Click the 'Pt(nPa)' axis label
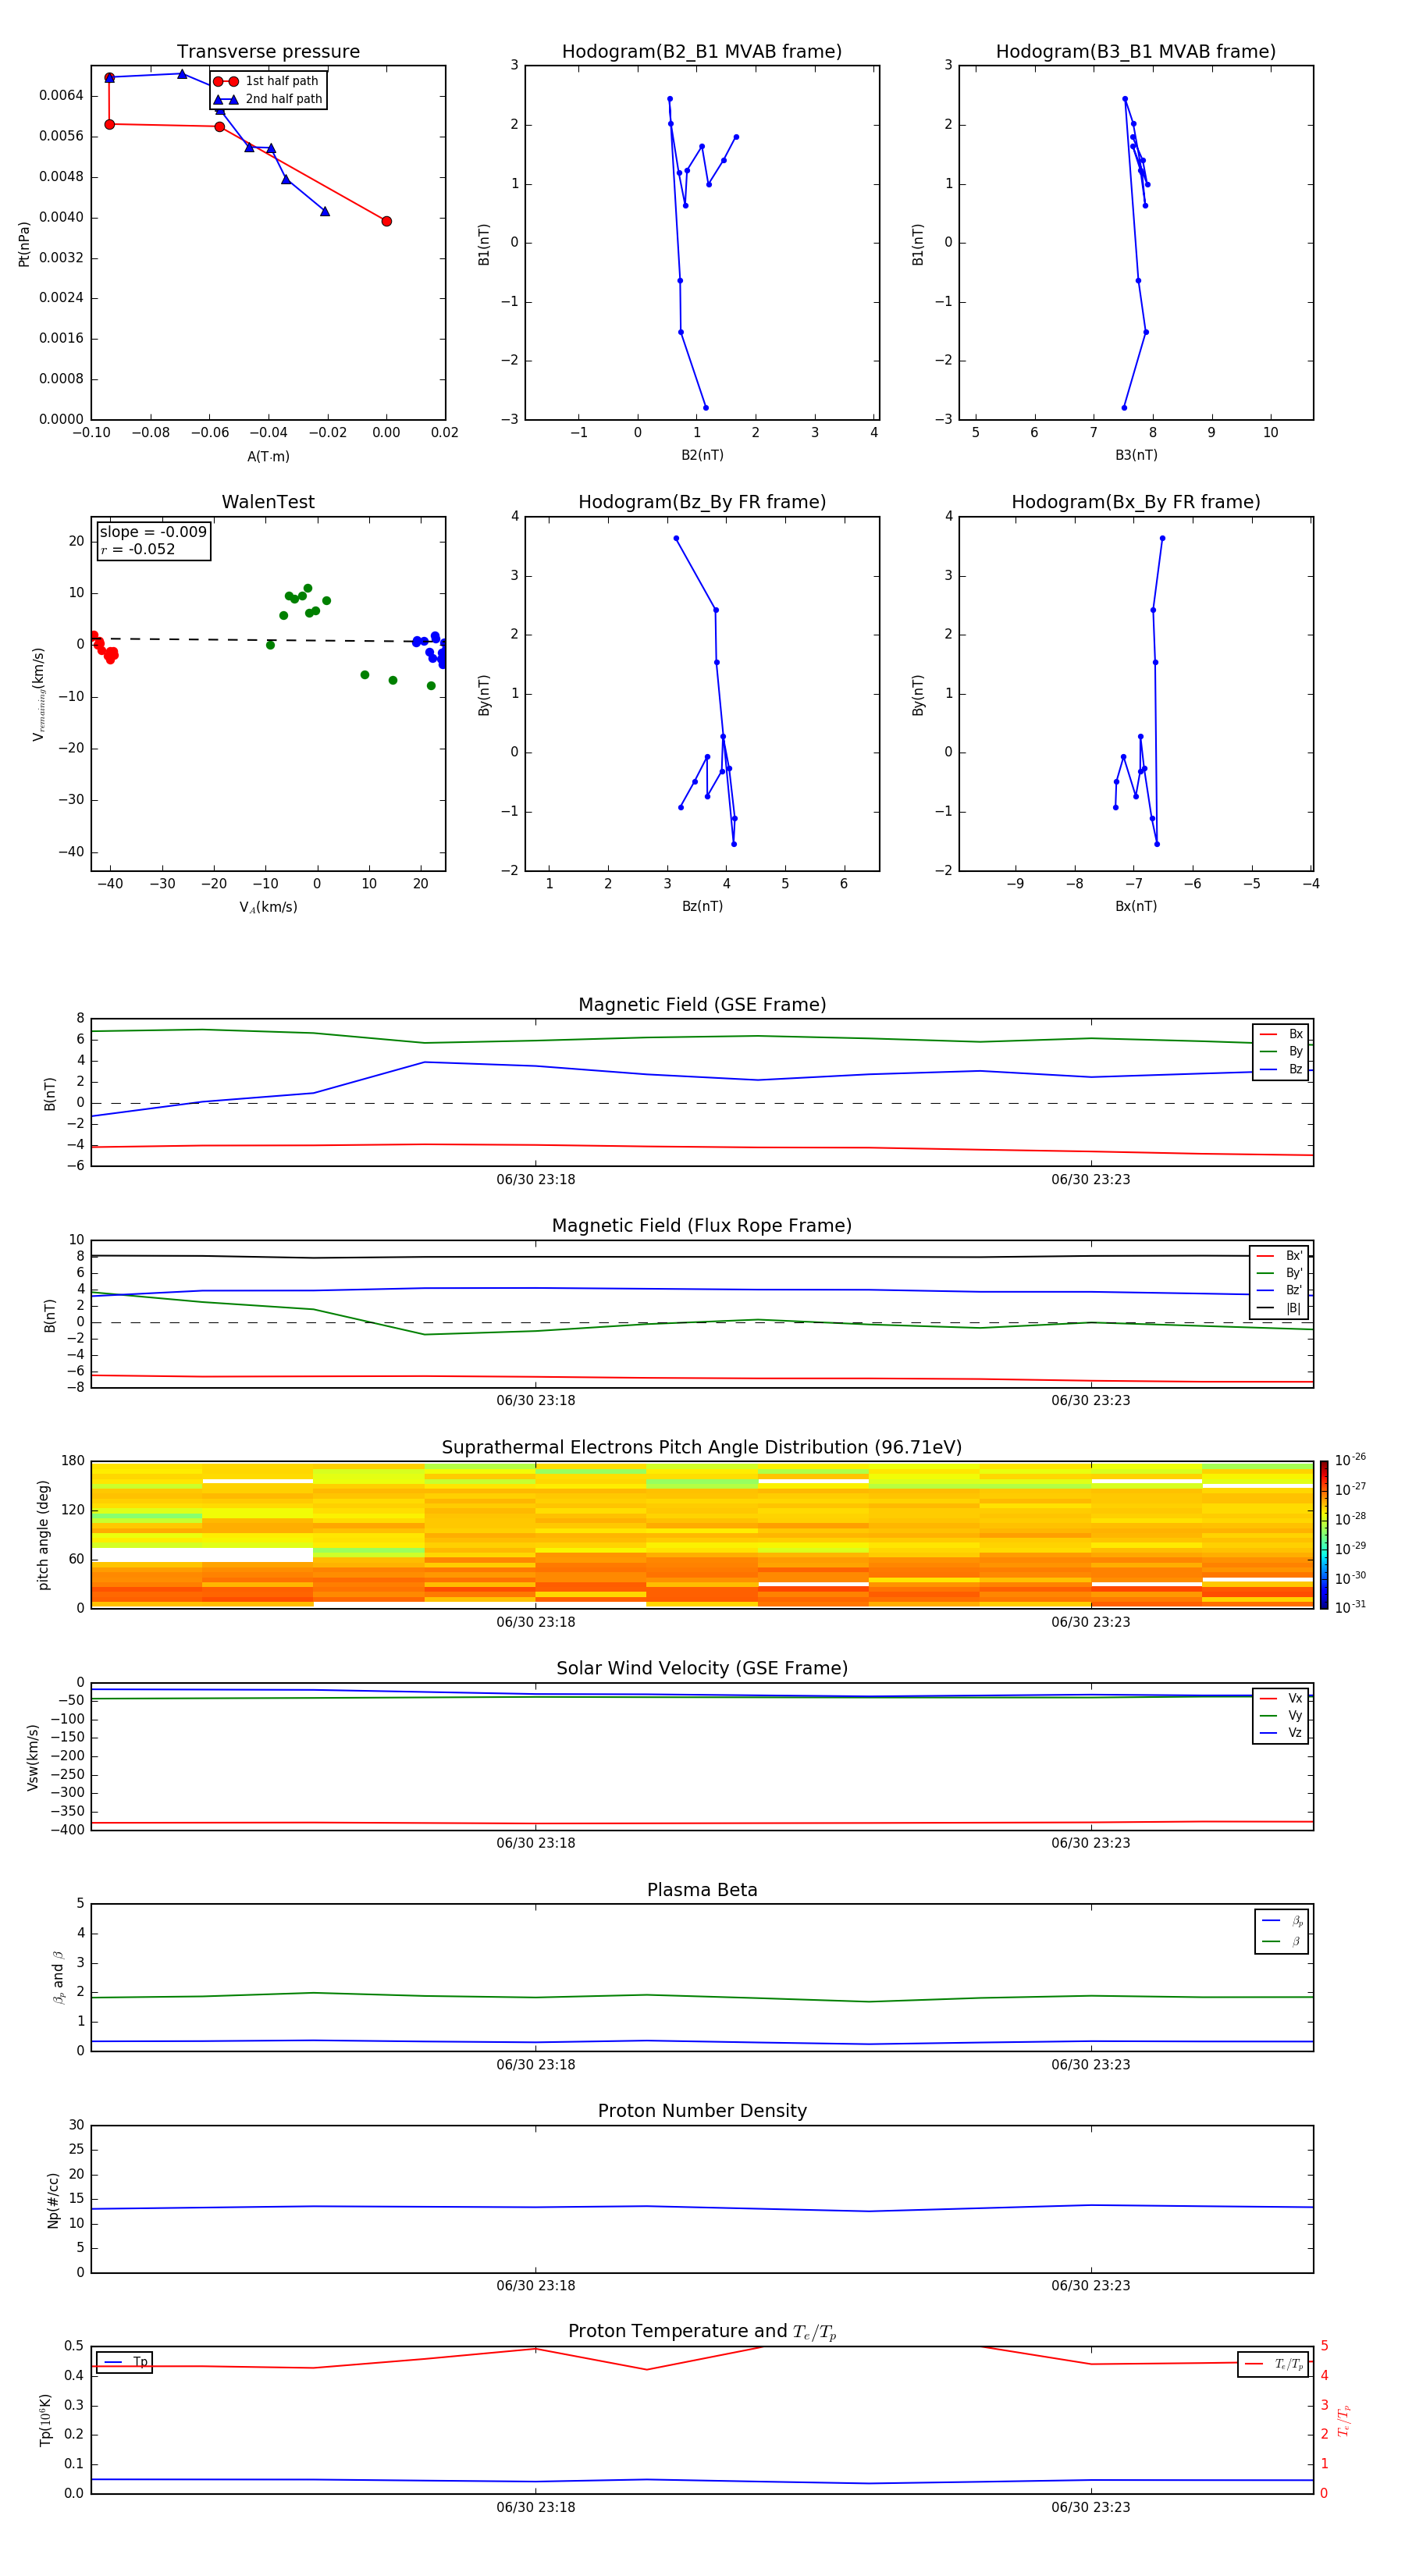This screenshot has width=1405, height=2576. click(24, 244)
